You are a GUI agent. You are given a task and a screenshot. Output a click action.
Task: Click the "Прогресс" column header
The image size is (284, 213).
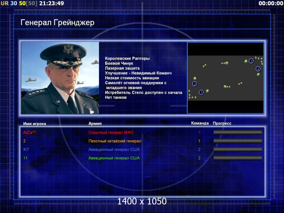tap(222, 124)
